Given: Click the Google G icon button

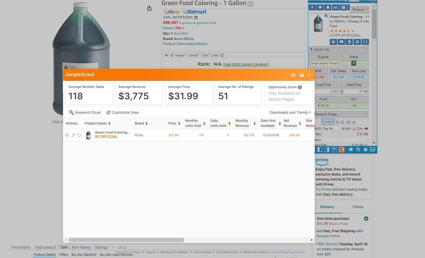Looking at the screenshot, I should 357,42.
